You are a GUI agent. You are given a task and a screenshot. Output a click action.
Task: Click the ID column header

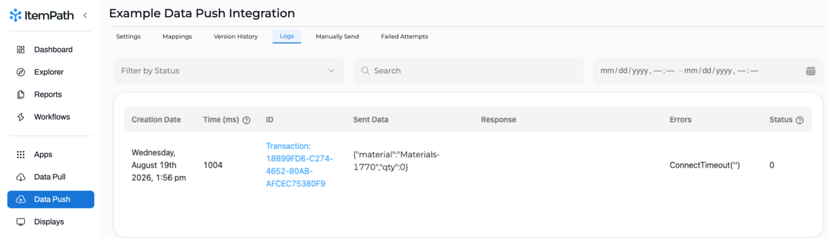(270, 120)
